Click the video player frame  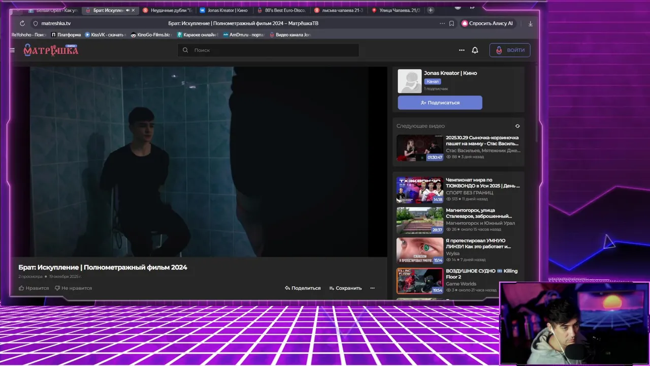pos(199,162)
